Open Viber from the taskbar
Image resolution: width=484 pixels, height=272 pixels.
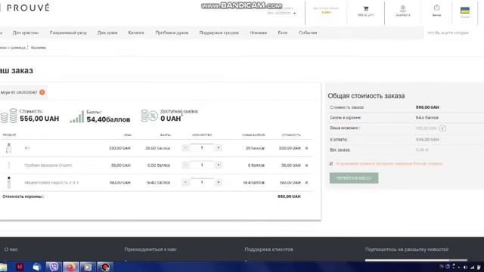tap(54, 267)
